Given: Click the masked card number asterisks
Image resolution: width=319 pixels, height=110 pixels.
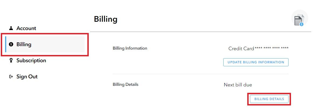Looking at the screenshot, I should click(x=272, y=49).
